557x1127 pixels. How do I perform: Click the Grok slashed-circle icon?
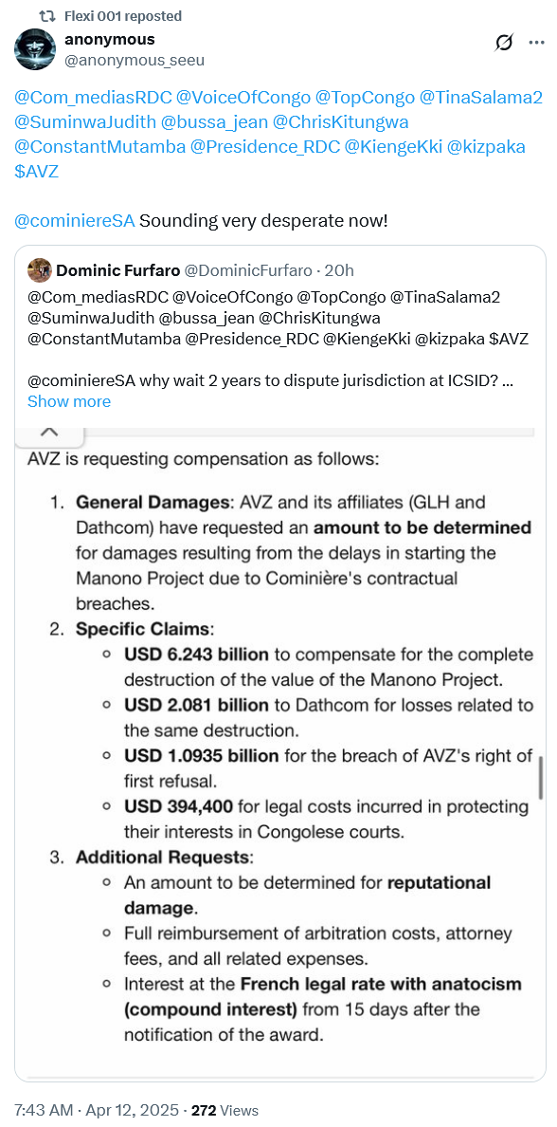coord(505,43)
